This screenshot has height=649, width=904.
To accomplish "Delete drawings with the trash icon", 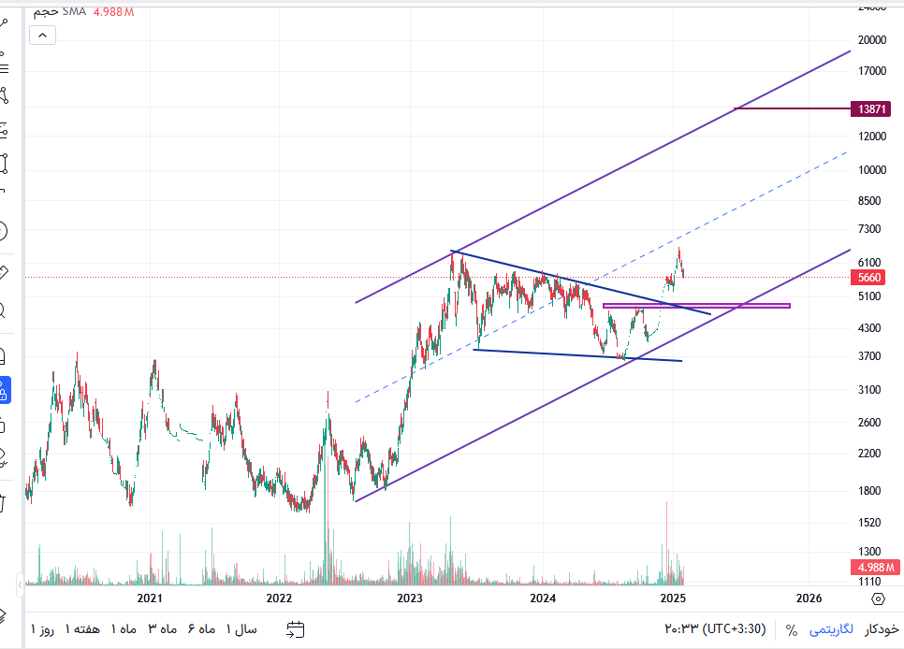I will 3,502.
